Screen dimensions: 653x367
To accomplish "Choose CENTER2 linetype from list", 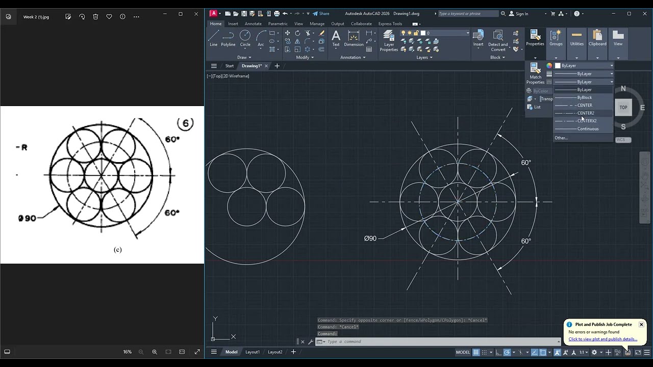I will click(584, 113).
